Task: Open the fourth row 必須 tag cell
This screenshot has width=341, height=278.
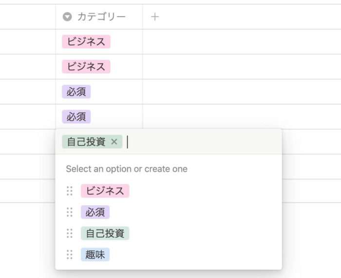Action: [x=99, y=117]
